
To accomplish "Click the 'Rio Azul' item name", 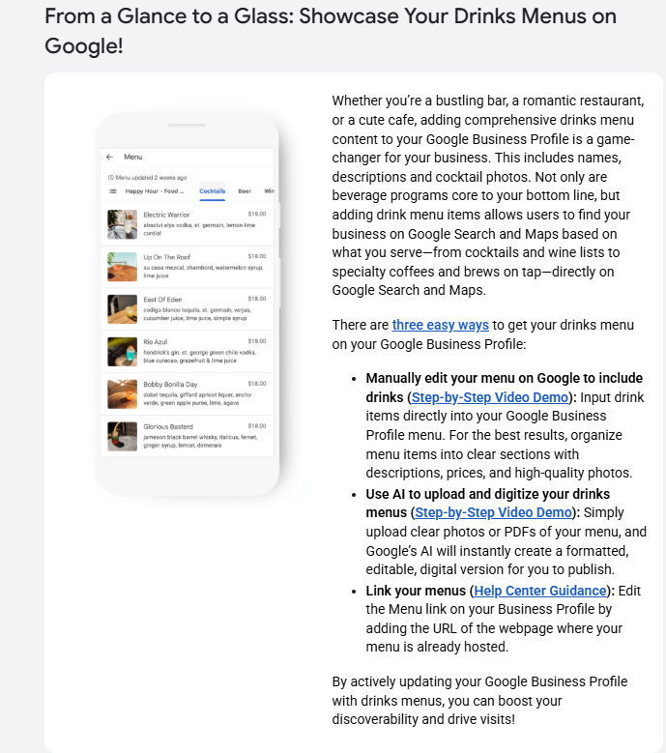I will pos(156,342).
